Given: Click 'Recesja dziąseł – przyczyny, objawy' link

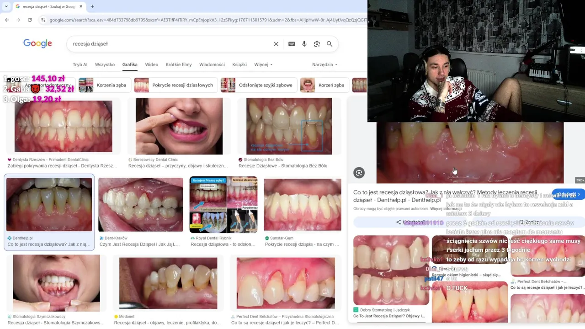Looking at the screenshot, I should coord(177,166).
